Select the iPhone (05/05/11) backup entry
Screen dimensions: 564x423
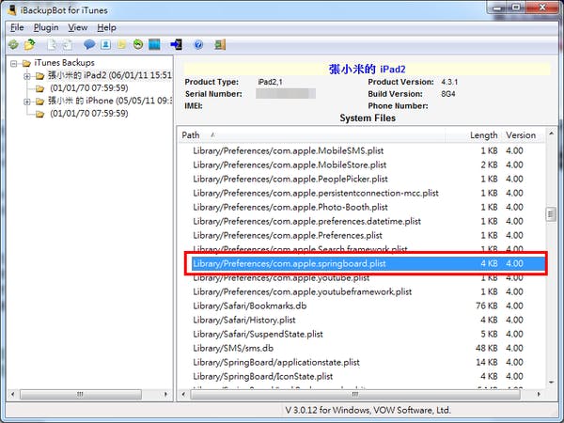point(110,101)
